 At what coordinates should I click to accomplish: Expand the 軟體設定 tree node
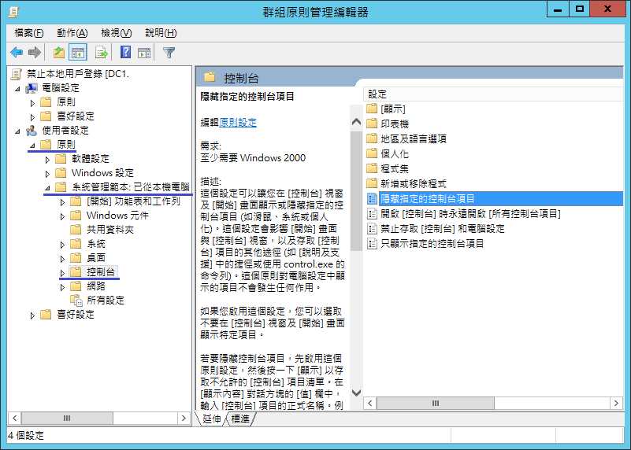47,160
